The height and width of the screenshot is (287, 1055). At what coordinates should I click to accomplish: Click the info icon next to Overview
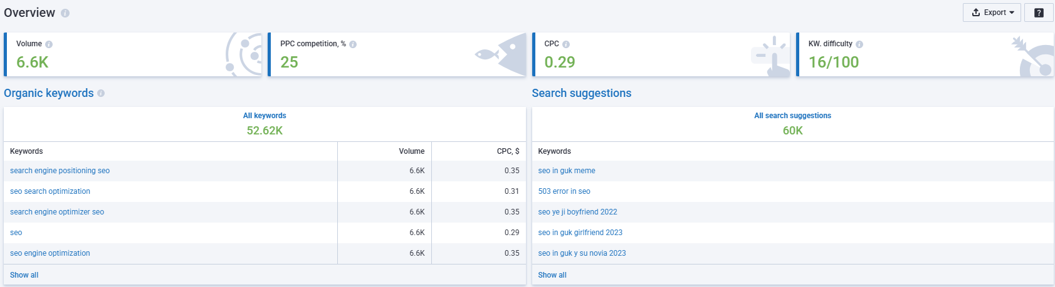(65, 13)
